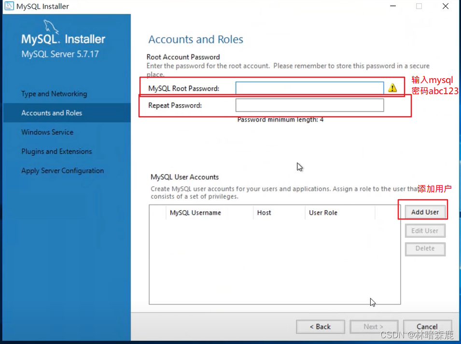Click the MySQL dolphin logo

51,27
